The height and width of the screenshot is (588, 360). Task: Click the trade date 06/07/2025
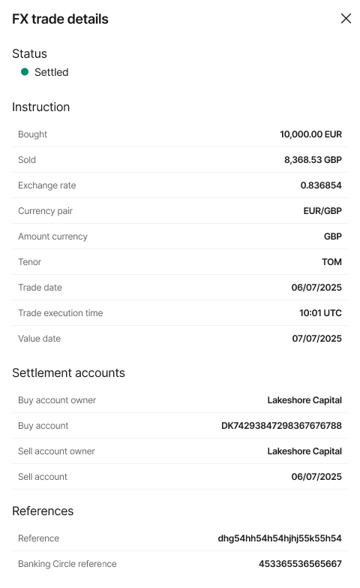point(316,288)
